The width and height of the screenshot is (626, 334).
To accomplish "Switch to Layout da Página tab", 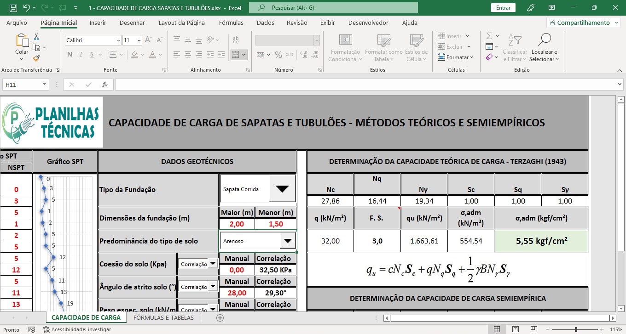I will pyautogui.click(x=182, y=23).
